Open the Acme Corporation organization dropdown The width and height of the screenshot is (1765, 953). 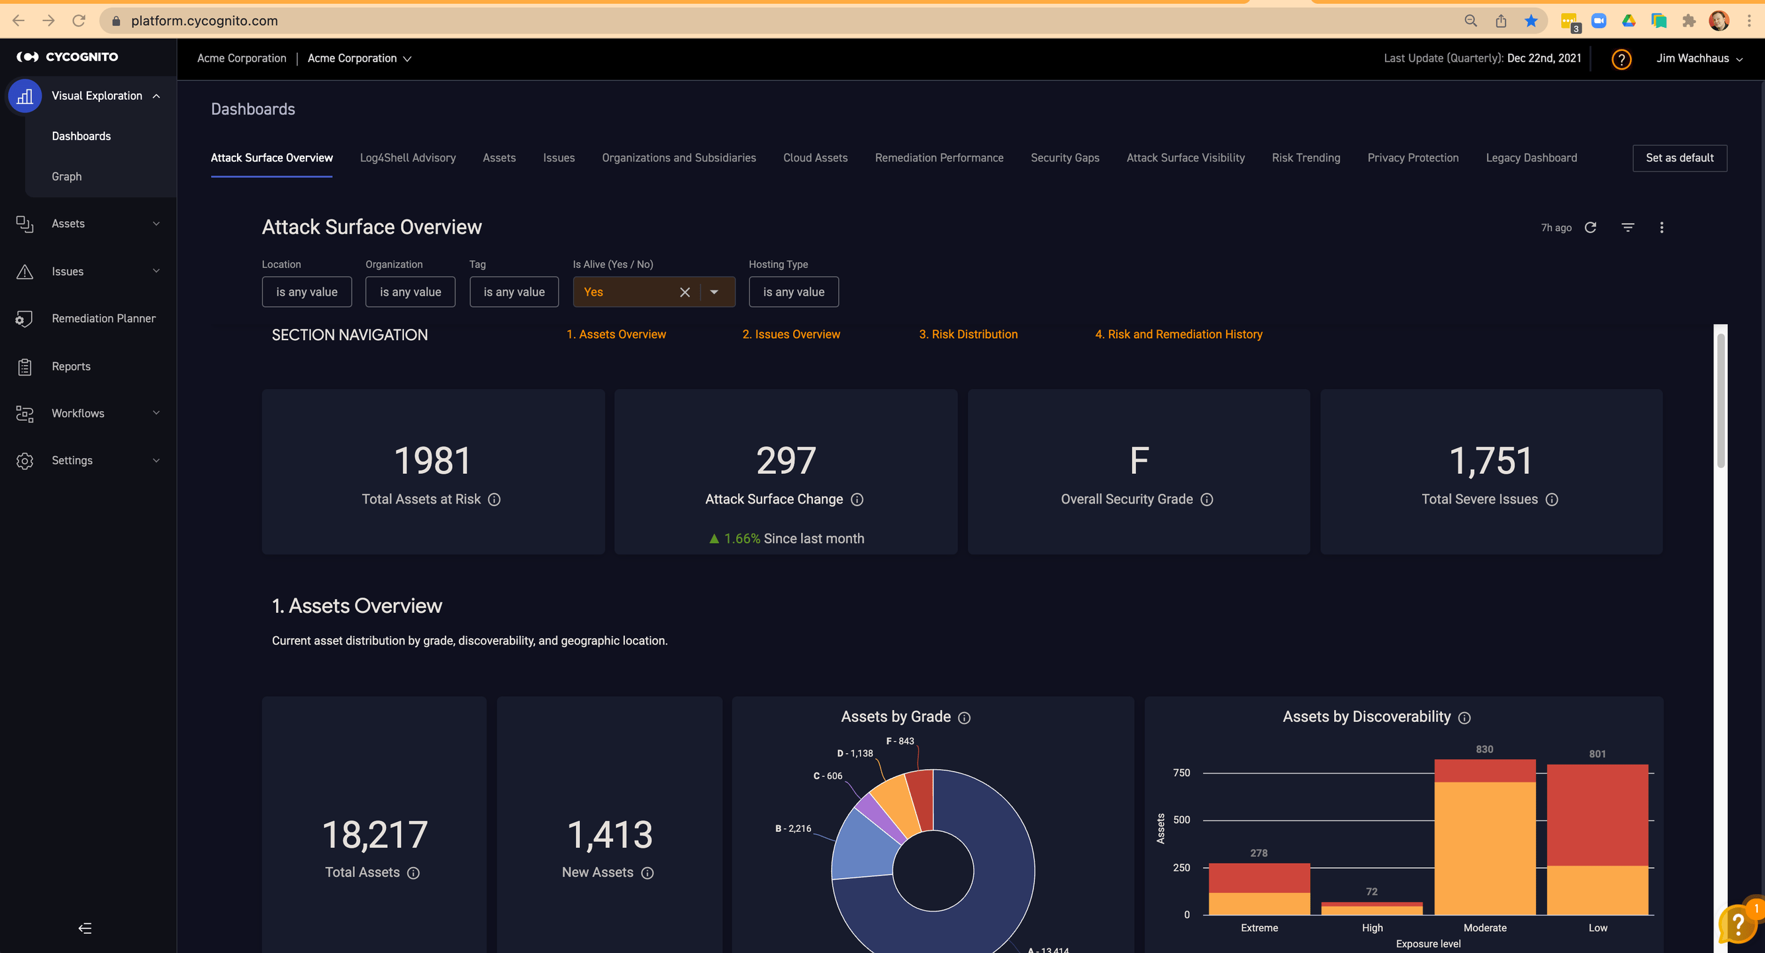pyautogui.click(x=359, y=59)
